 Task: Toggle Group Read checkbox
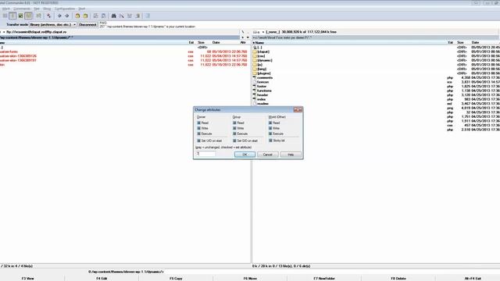coord(234,123)
